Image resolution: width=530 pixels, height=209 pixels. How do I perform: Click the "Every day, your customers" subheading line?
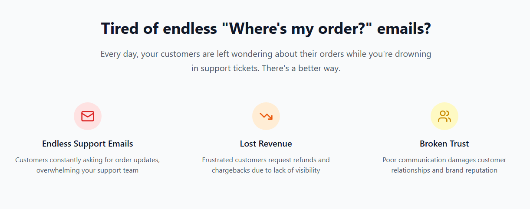pyautogui.click(x=266, y=54)
